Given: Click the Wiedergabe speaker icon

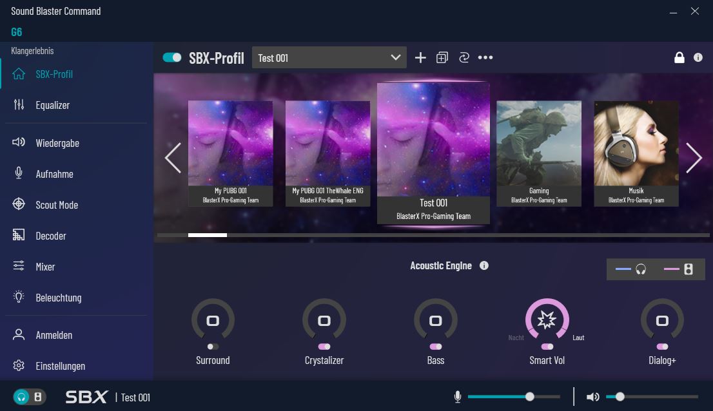Looking at the screenshot, I should [x=19, y=142].
